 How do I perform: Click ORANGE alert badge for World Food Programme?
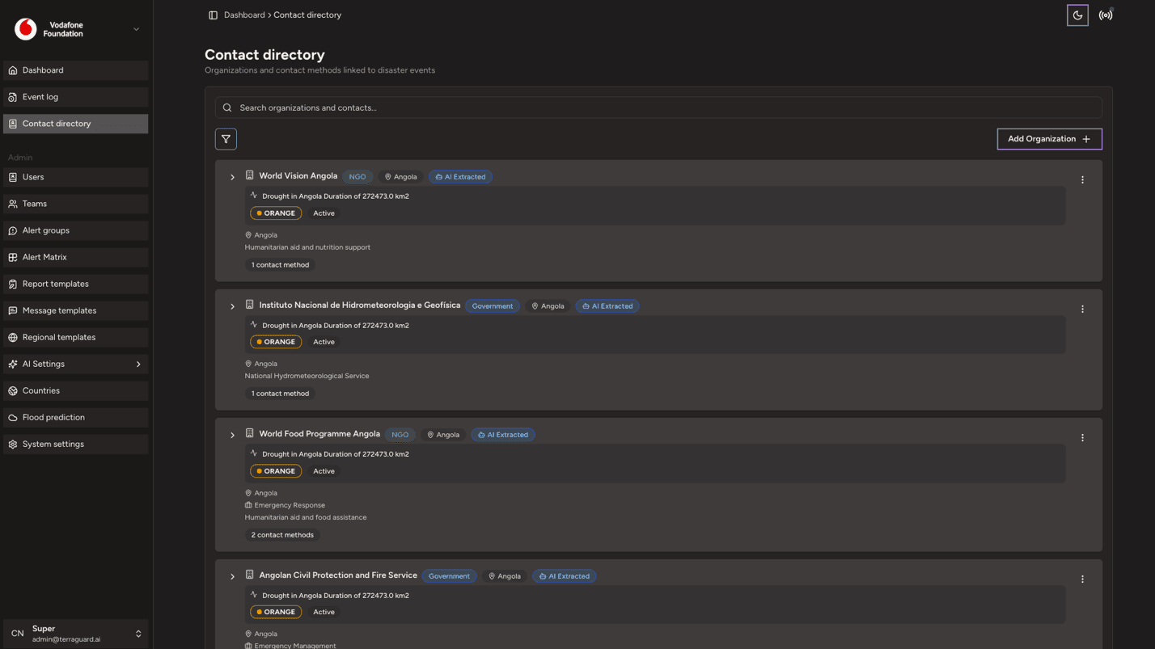pos(276,471)
